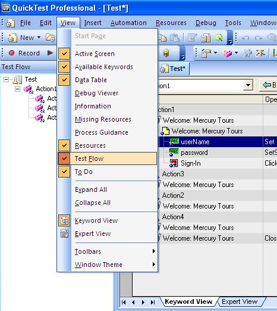Click the Tools menu

[233, 23]
